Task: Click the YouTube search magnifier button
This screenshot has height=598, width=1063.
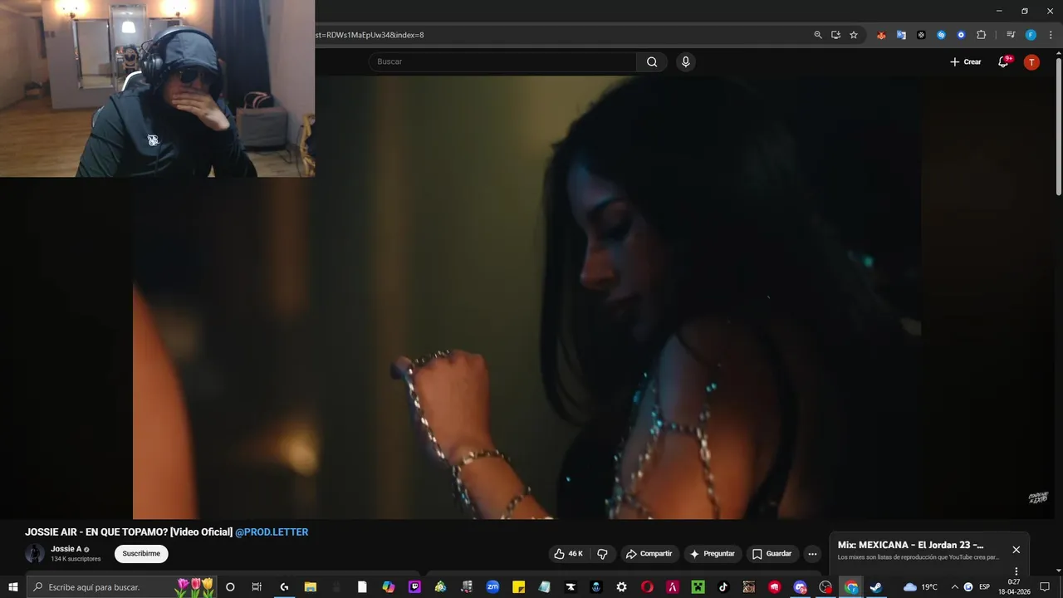Action: click(x=652, y=61)
